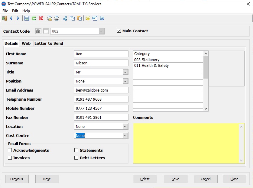Click the clipboard paste icon
Image resolution: width=253 pixels, height=188 pixels.
coord(79,18)
